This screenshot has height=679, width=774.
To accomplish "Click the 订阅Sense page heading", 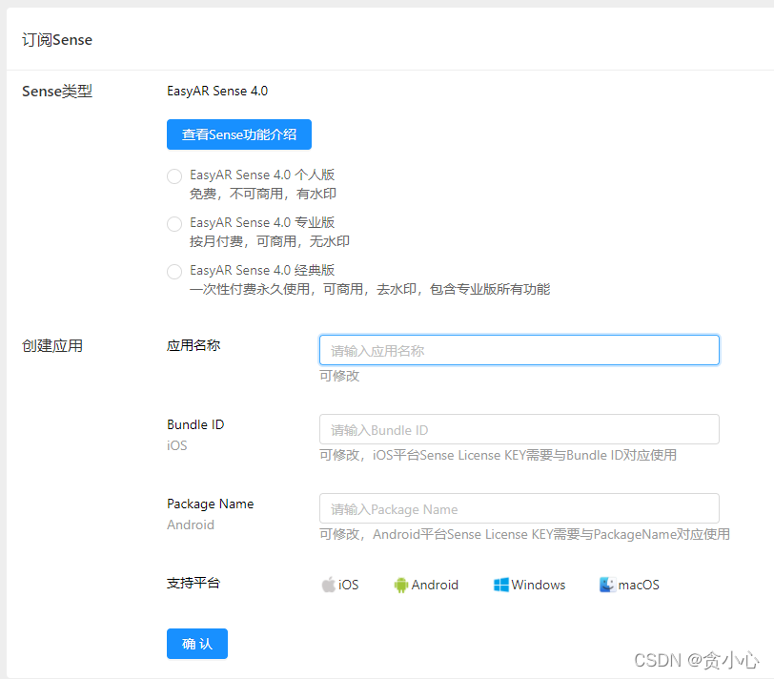I will click(x=57, y=39).
